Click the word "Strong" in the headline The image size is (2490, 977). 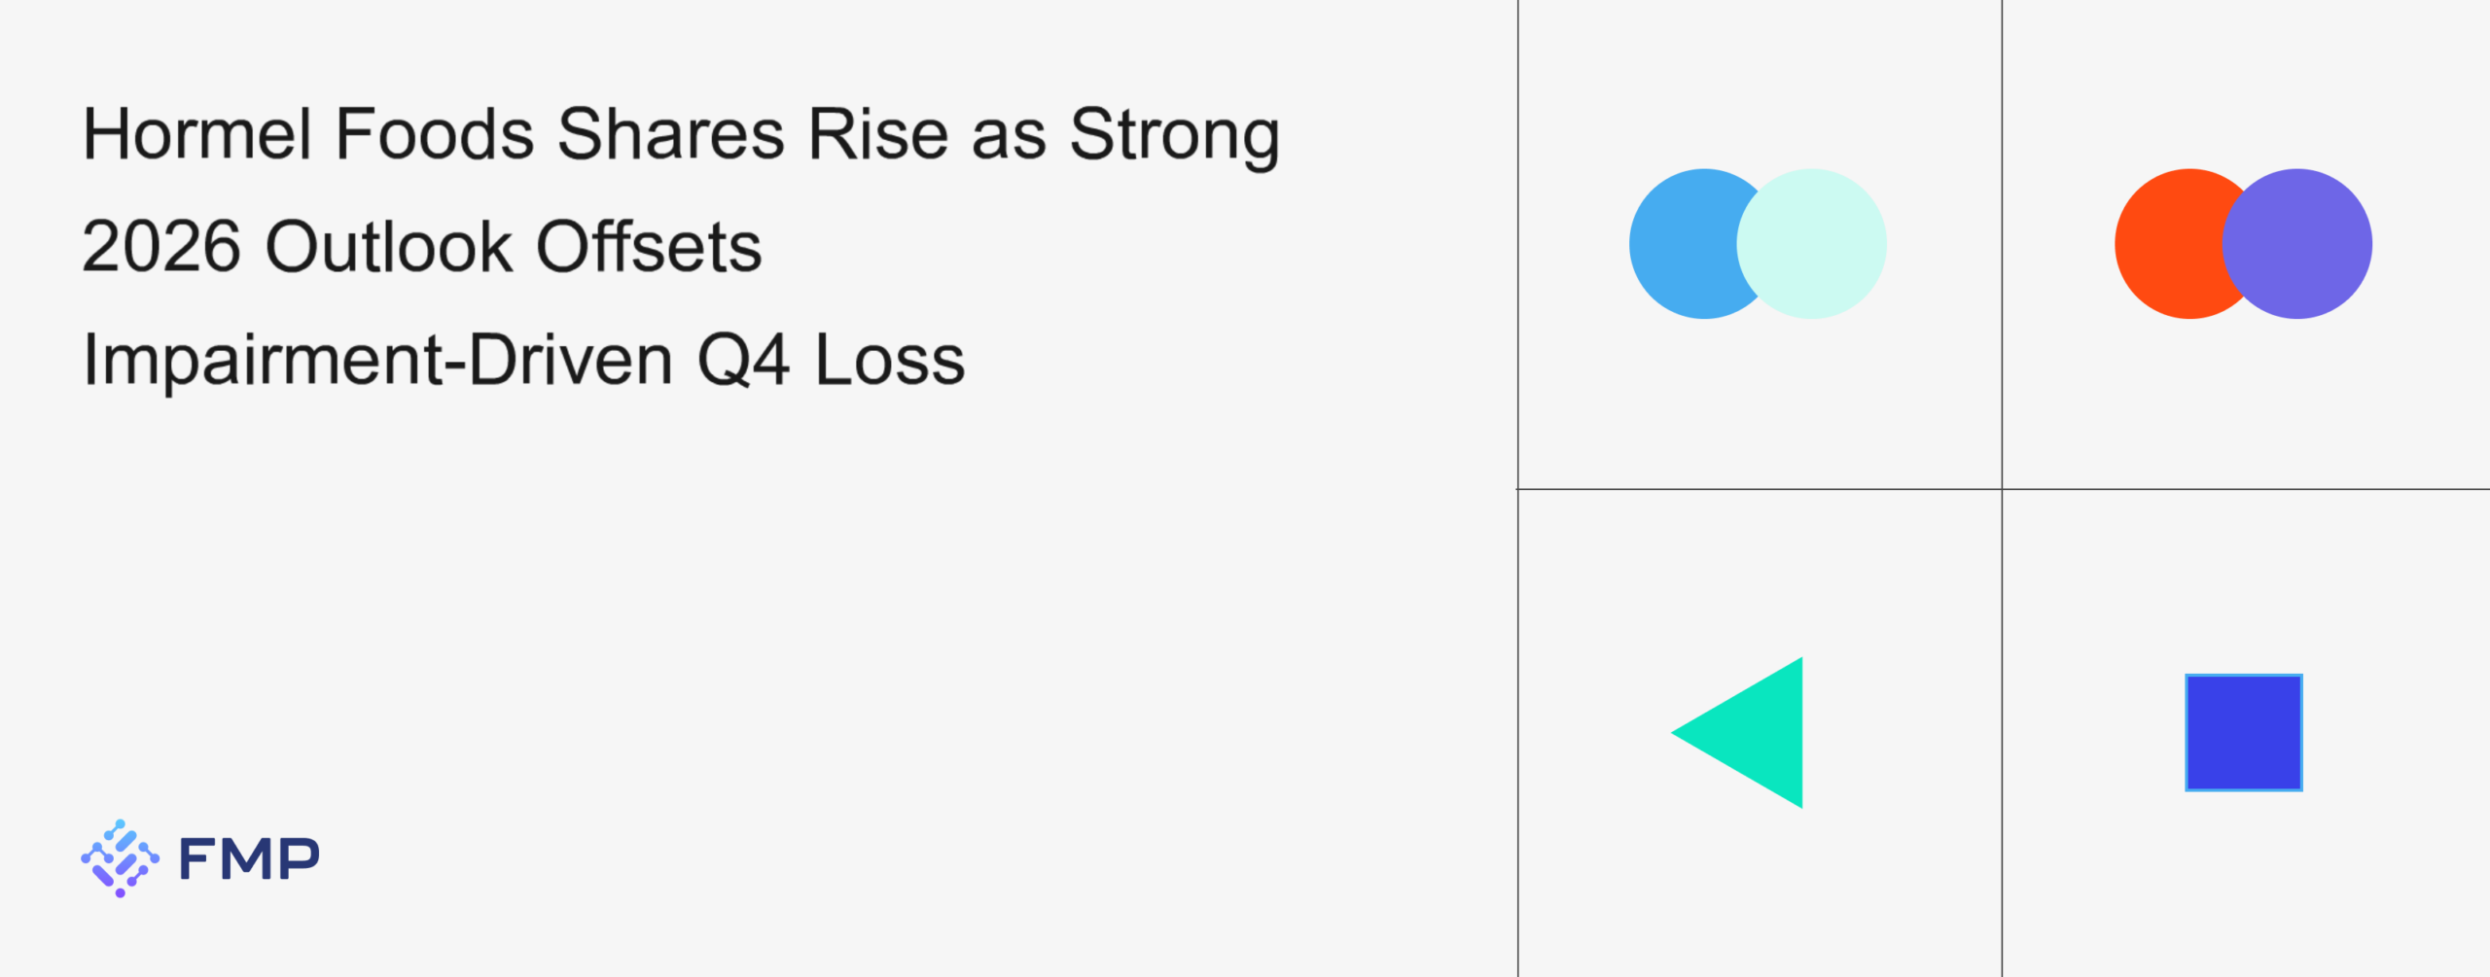tap(1174, 134)
